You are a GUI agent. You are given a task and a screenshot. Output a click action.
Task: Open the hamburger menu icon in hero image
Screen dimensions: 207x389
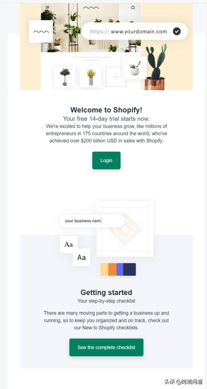click(47, 7)
